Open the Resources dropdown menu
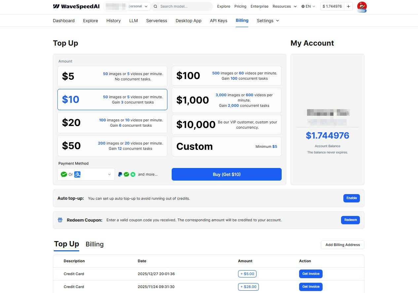The width and height of the screenshot is (418, 293). tap(284, 6)
